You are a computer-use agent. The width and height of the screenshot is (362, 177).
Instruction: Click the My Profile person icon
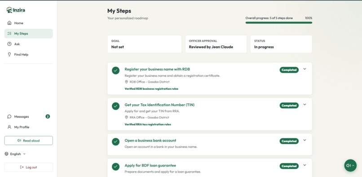click(x=9, y=127)
